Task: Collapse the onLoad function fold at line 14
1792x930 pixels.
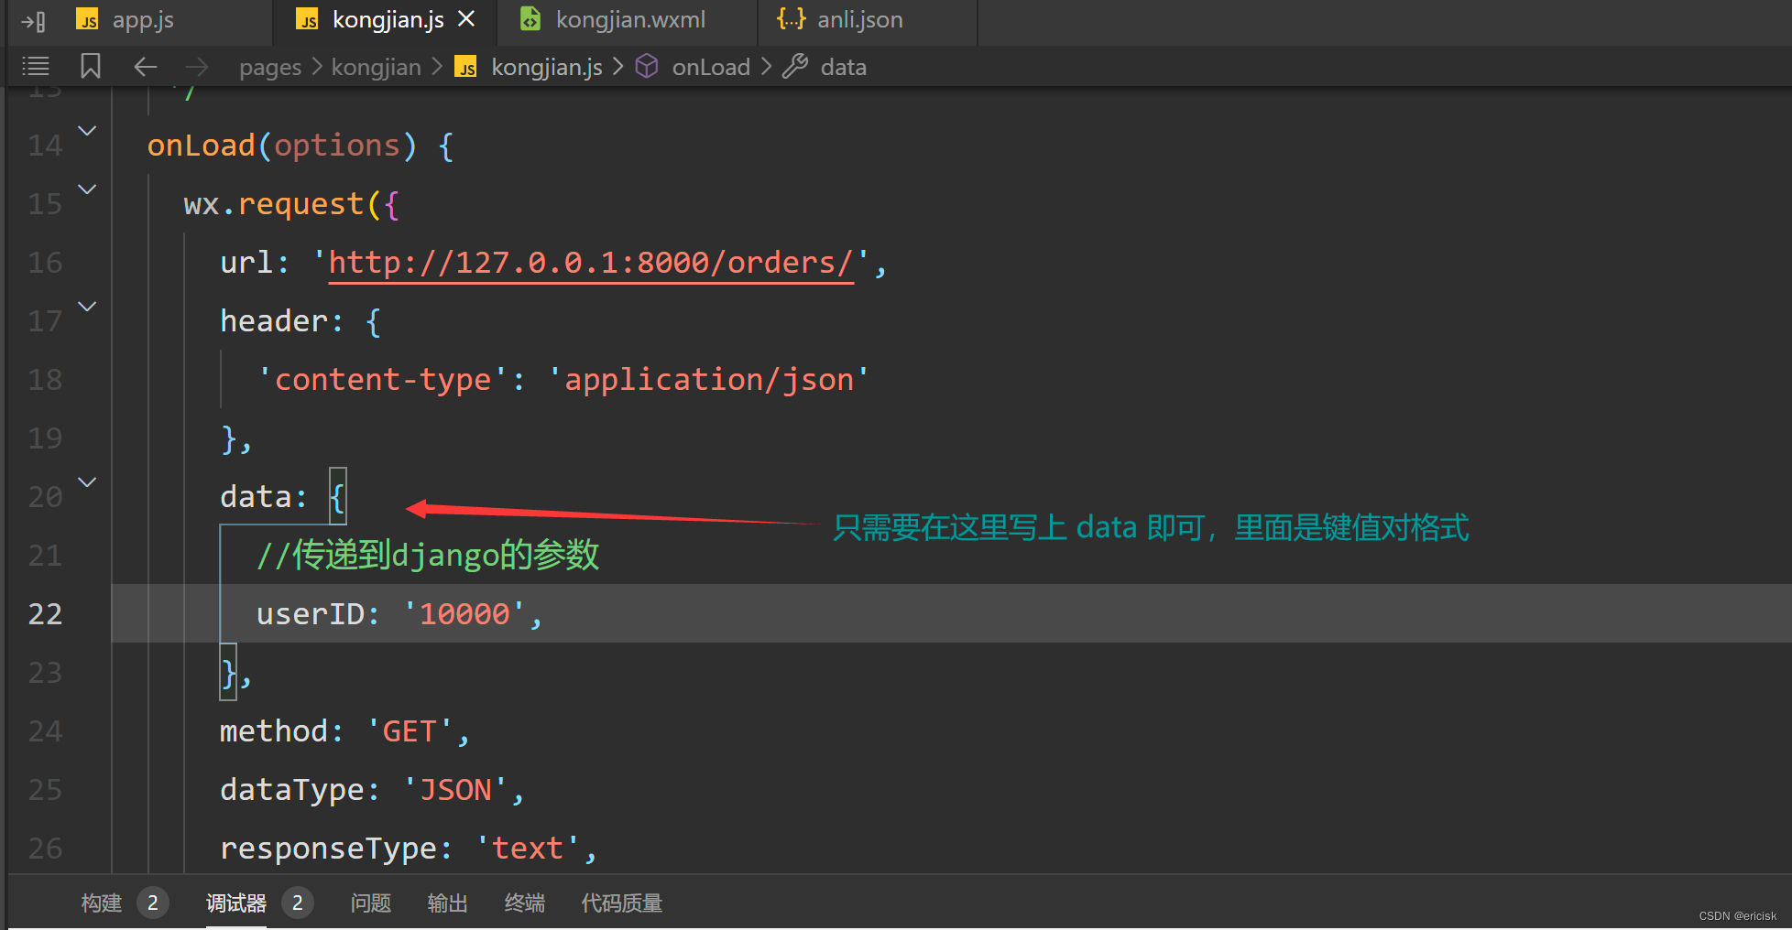Action: click(86, 131)
